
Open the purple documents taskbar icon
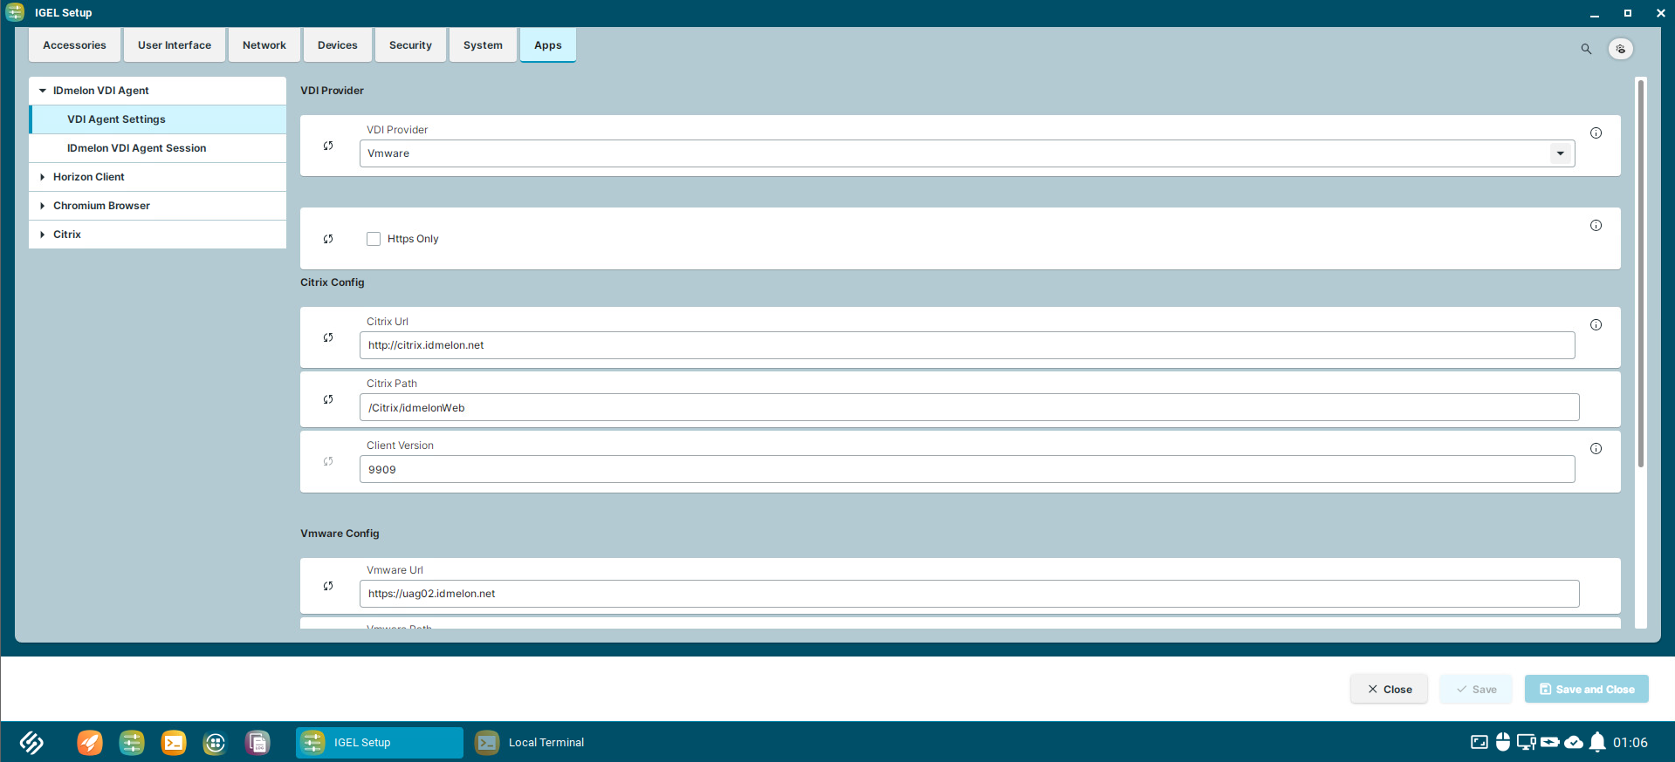coord(257,742)
